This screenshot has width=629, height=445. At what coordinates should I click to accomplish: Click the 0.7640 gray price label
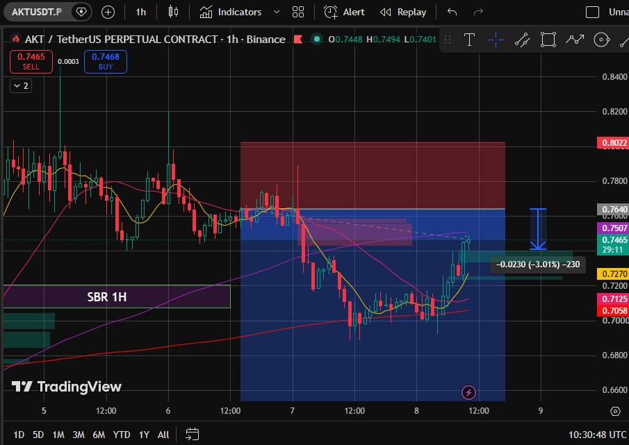pos(613,209)
